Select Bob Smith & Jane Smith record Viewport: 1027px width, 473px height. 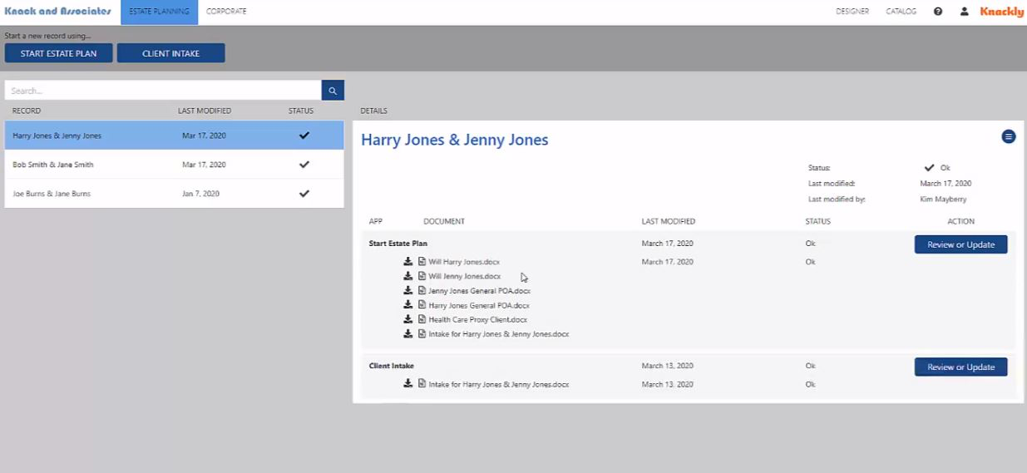pos(174,165)
